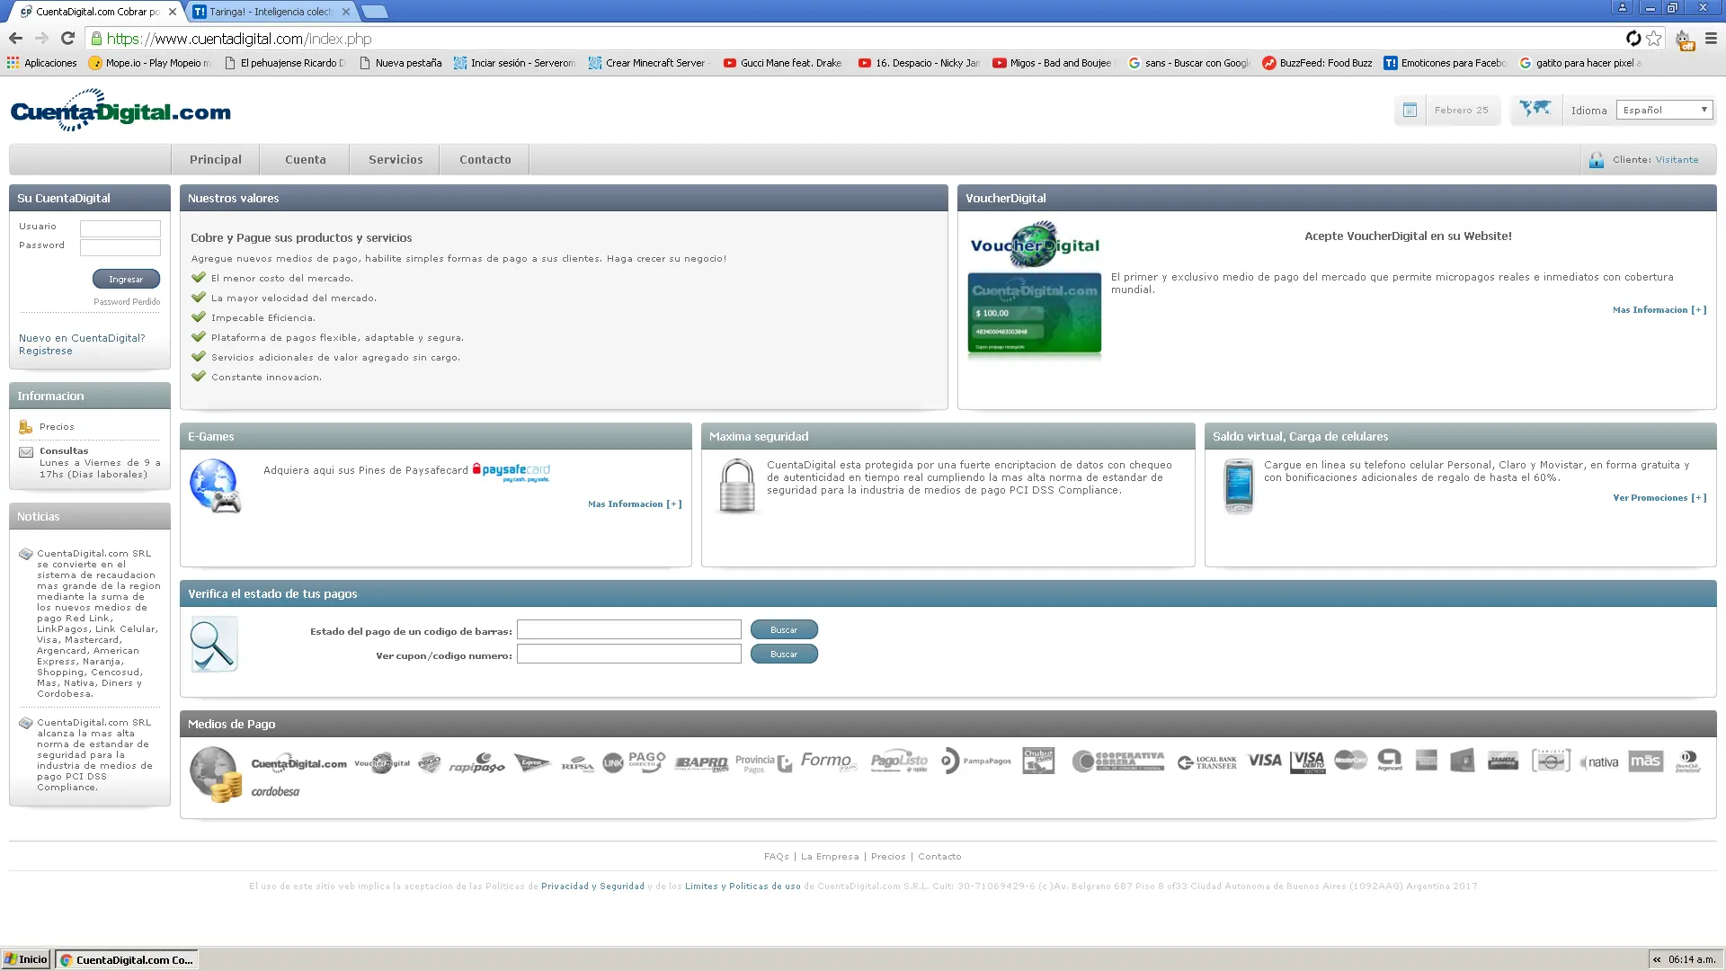This screenshot has width=1726, height=971.
Task: Expand the system tray hidden icons arrow
Action: coord(1657,959)
